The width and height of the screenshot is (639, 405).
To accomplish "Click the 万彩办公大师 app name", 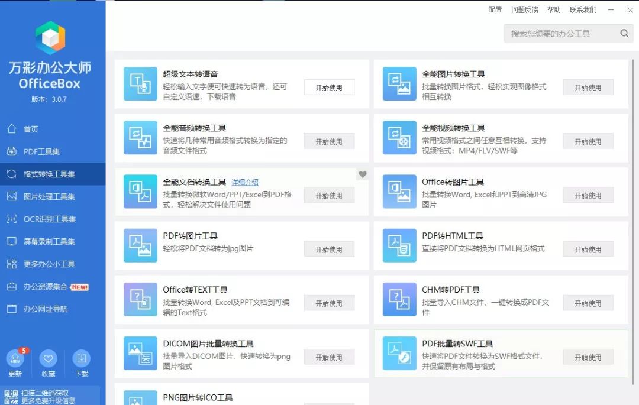I will (x=50, y=67).
